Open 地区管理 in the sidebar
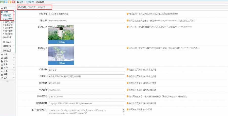Image resolution: width=228 pixels, height=116 pixels. (9, 28)
